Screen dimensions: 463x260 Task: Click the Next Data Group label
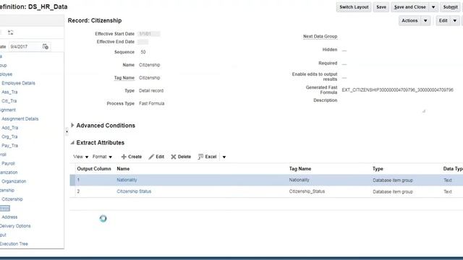point(320,36)
